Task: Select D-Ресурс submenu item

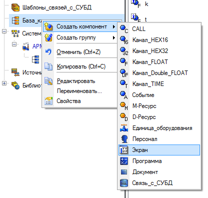Action: coord(159,117)
